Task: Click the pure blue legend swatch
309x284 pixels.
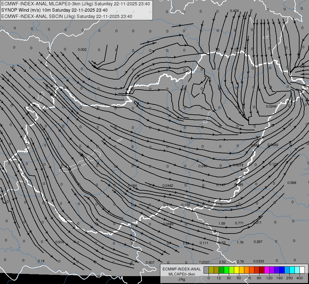Action: pyautogui.click(x=282, y=270)
